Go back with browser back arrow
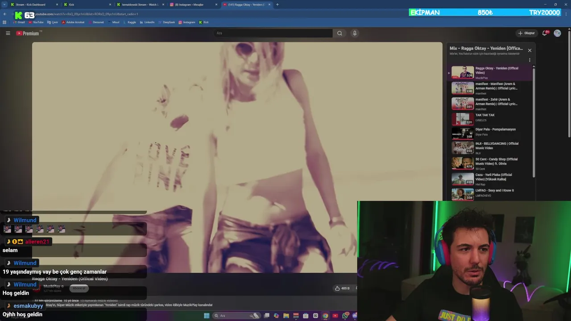The width and height of the screenshot is (571, 321). (x=4, y=14)
